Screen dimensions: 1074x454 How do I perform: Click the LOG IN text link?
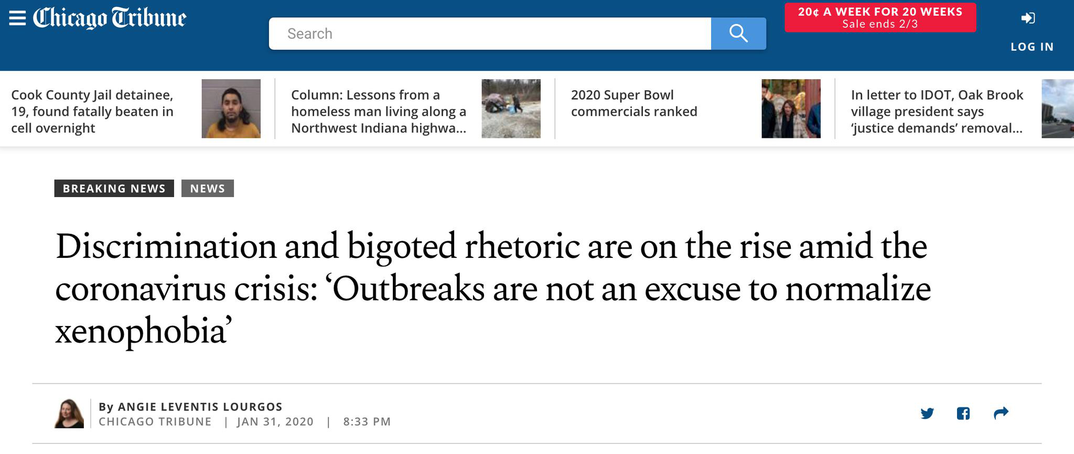click(x=1032, y=47)
